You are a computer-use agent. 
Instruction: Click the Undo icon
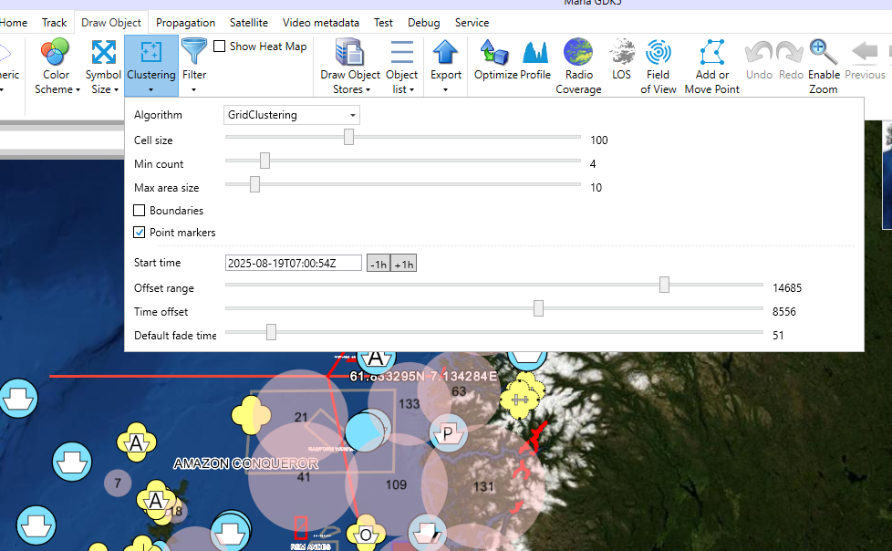759,52
